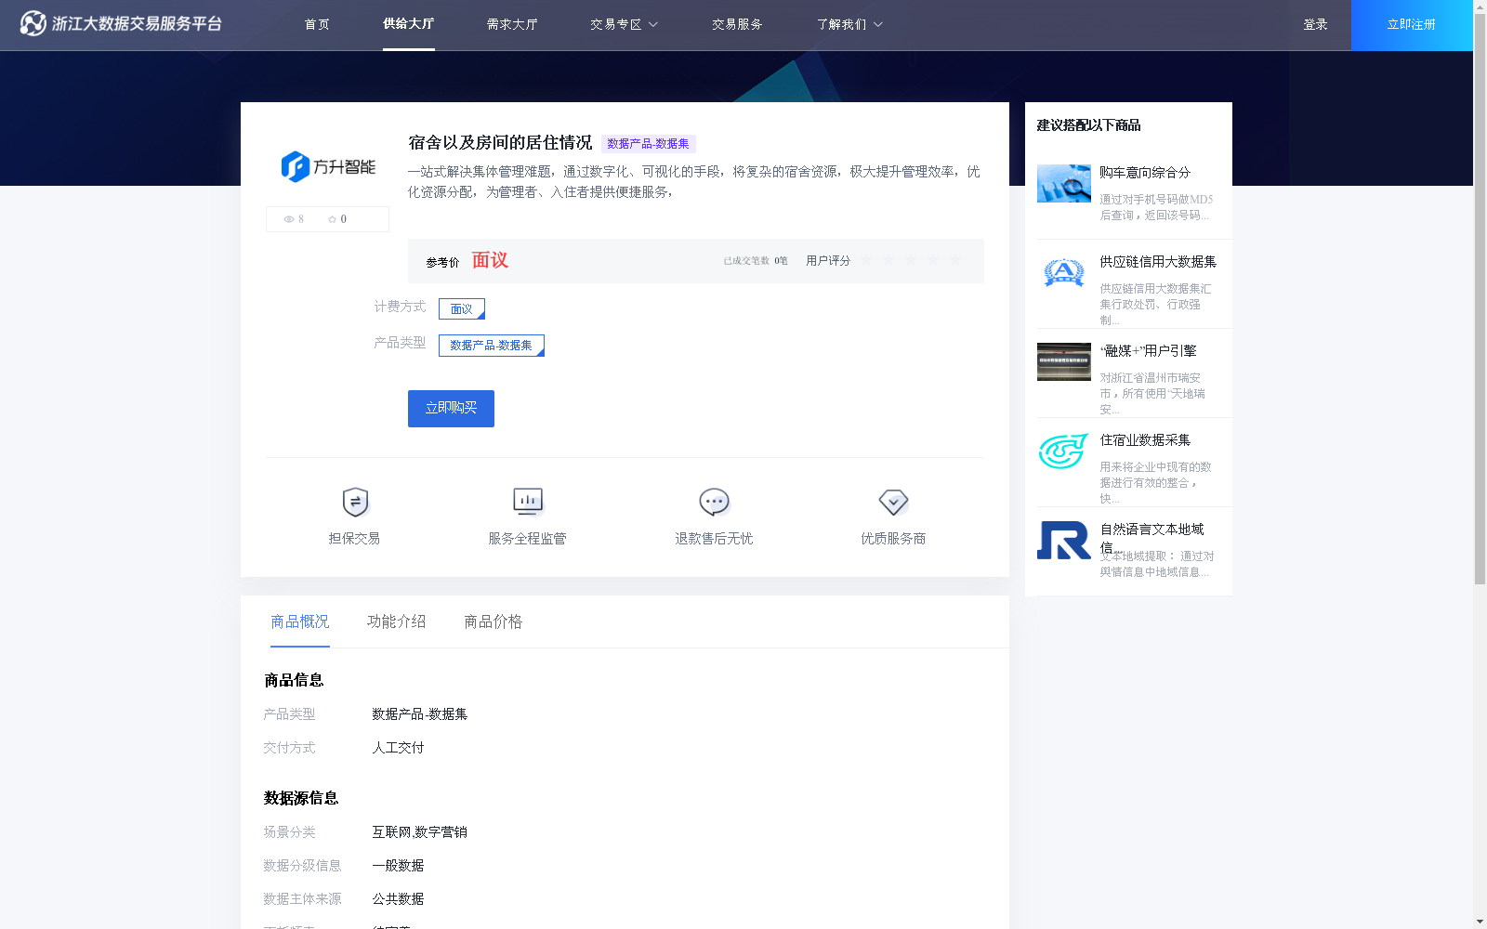The image size is (1487, 929).
Task: Select the 数据产品-数据集 product type option
Action: (x=492, y=346)
